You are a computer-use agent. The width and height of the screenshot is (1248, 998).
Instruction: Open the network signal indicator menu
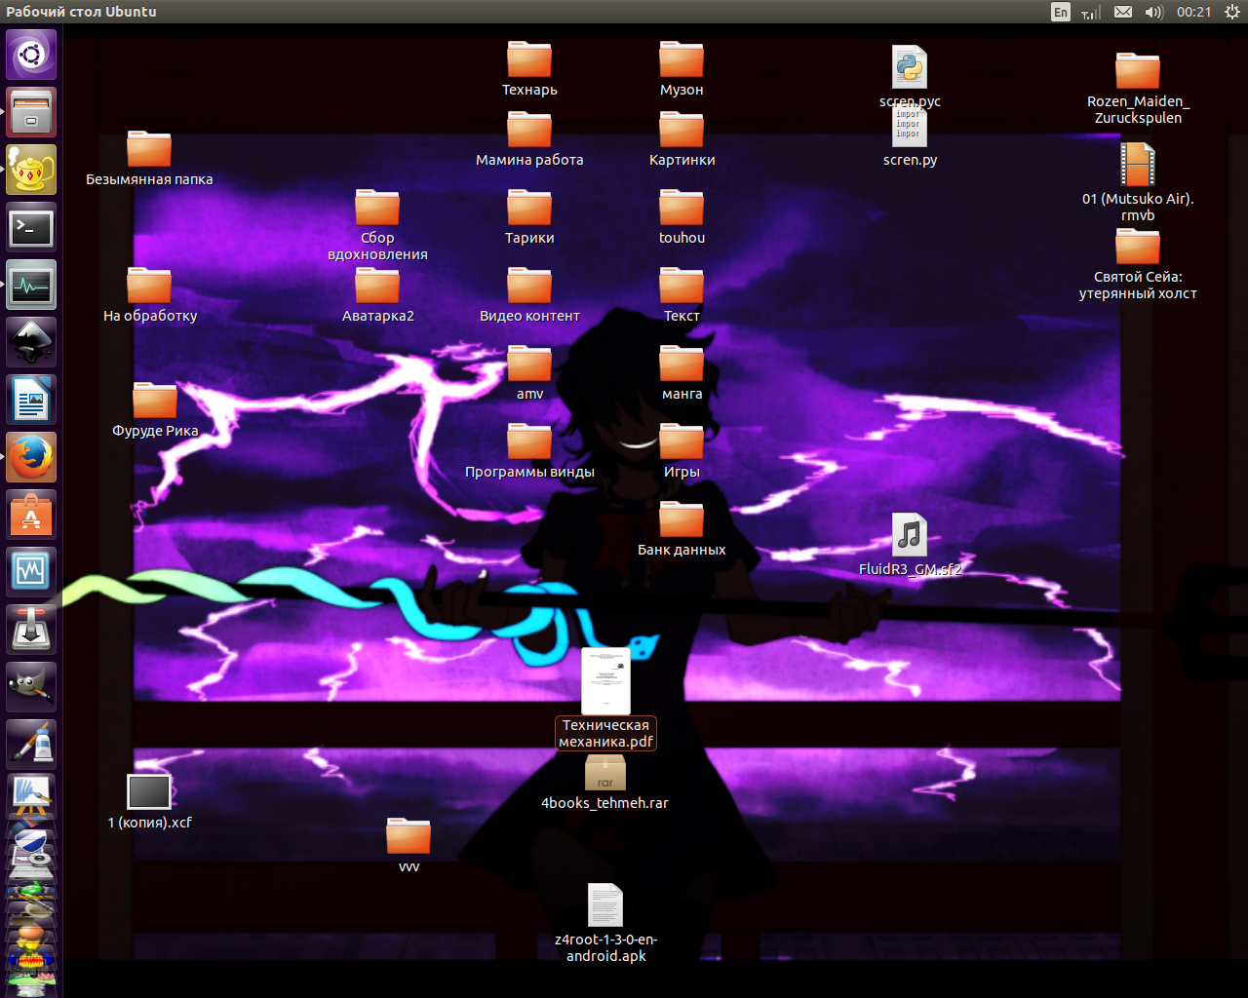coord(1091,12)
